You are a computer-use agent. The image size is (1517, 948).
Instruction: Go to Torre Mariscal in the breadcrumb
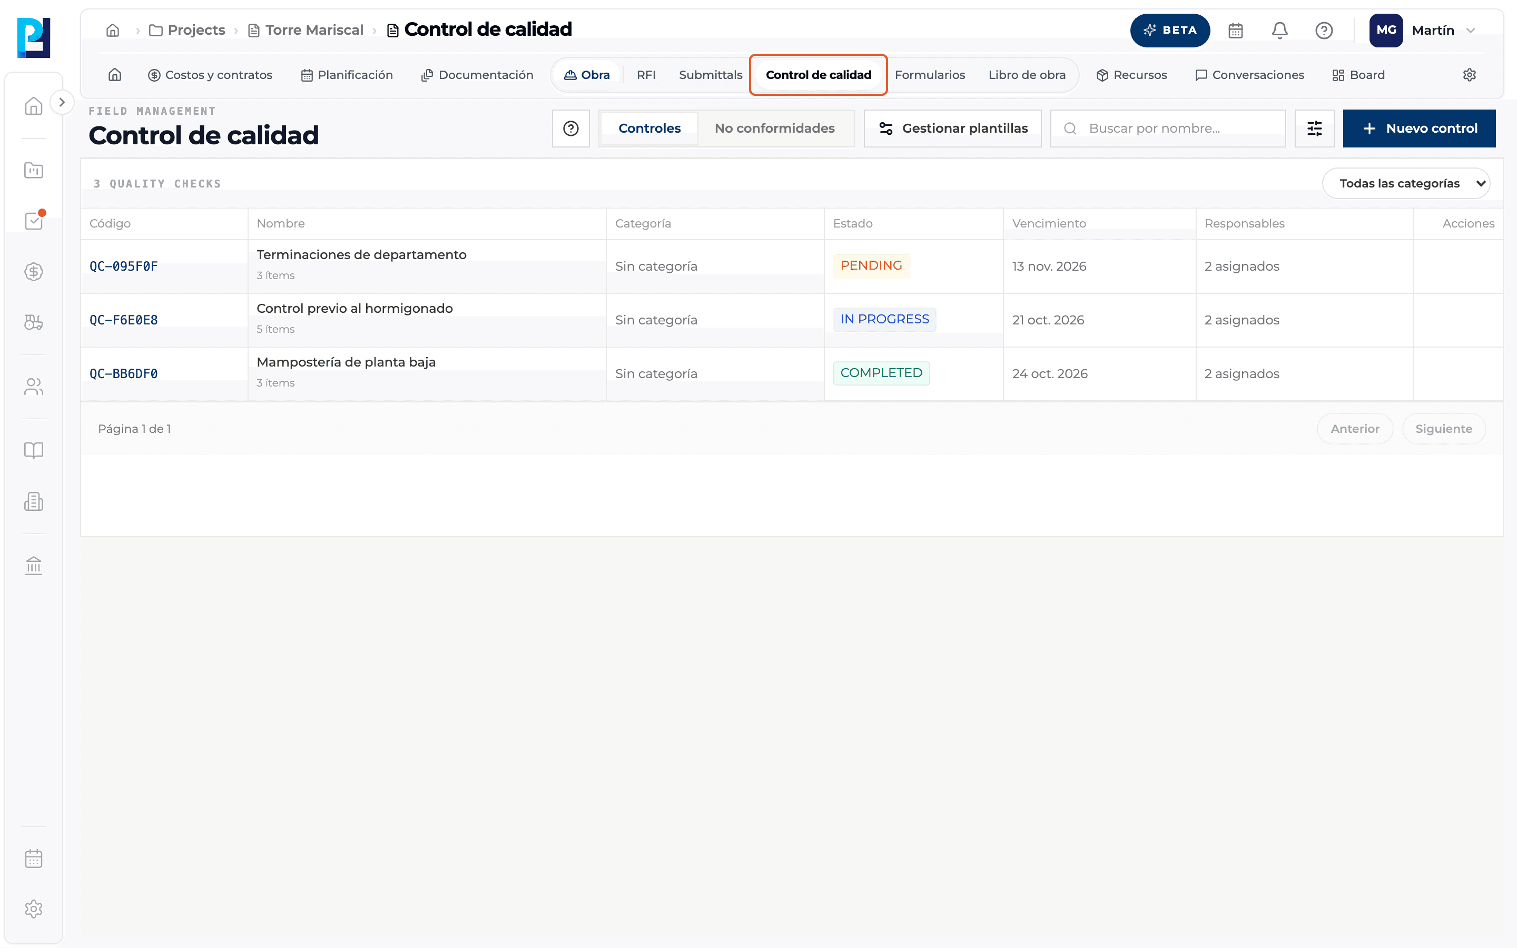[x=306, y=30]
